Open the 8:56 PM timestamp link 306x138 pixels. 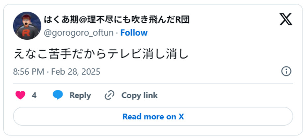coord(28,71)
